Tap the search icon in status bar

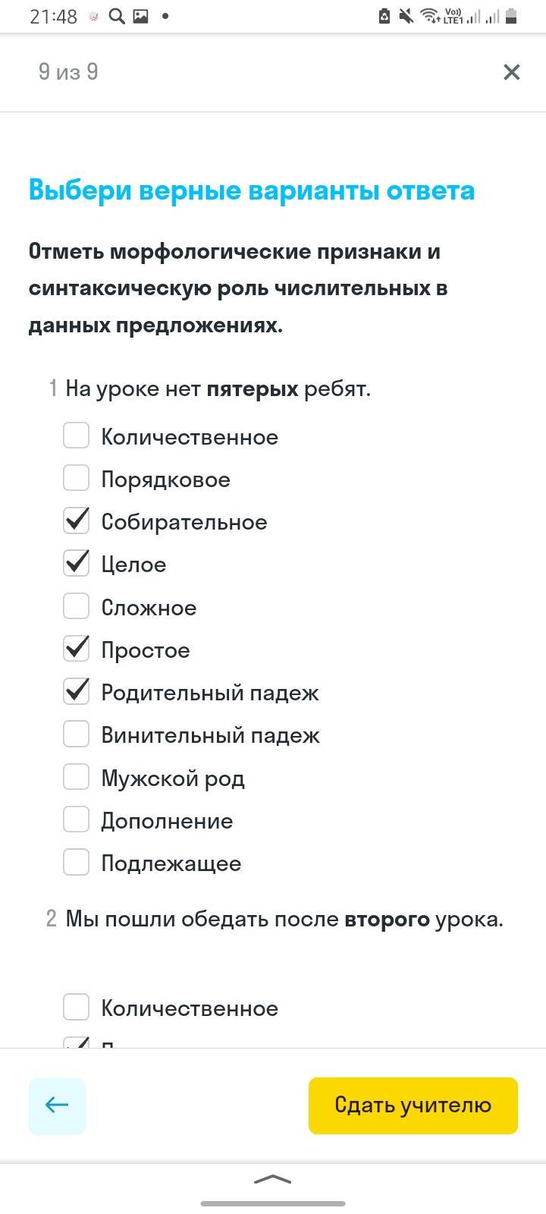[x=117, y=16]
